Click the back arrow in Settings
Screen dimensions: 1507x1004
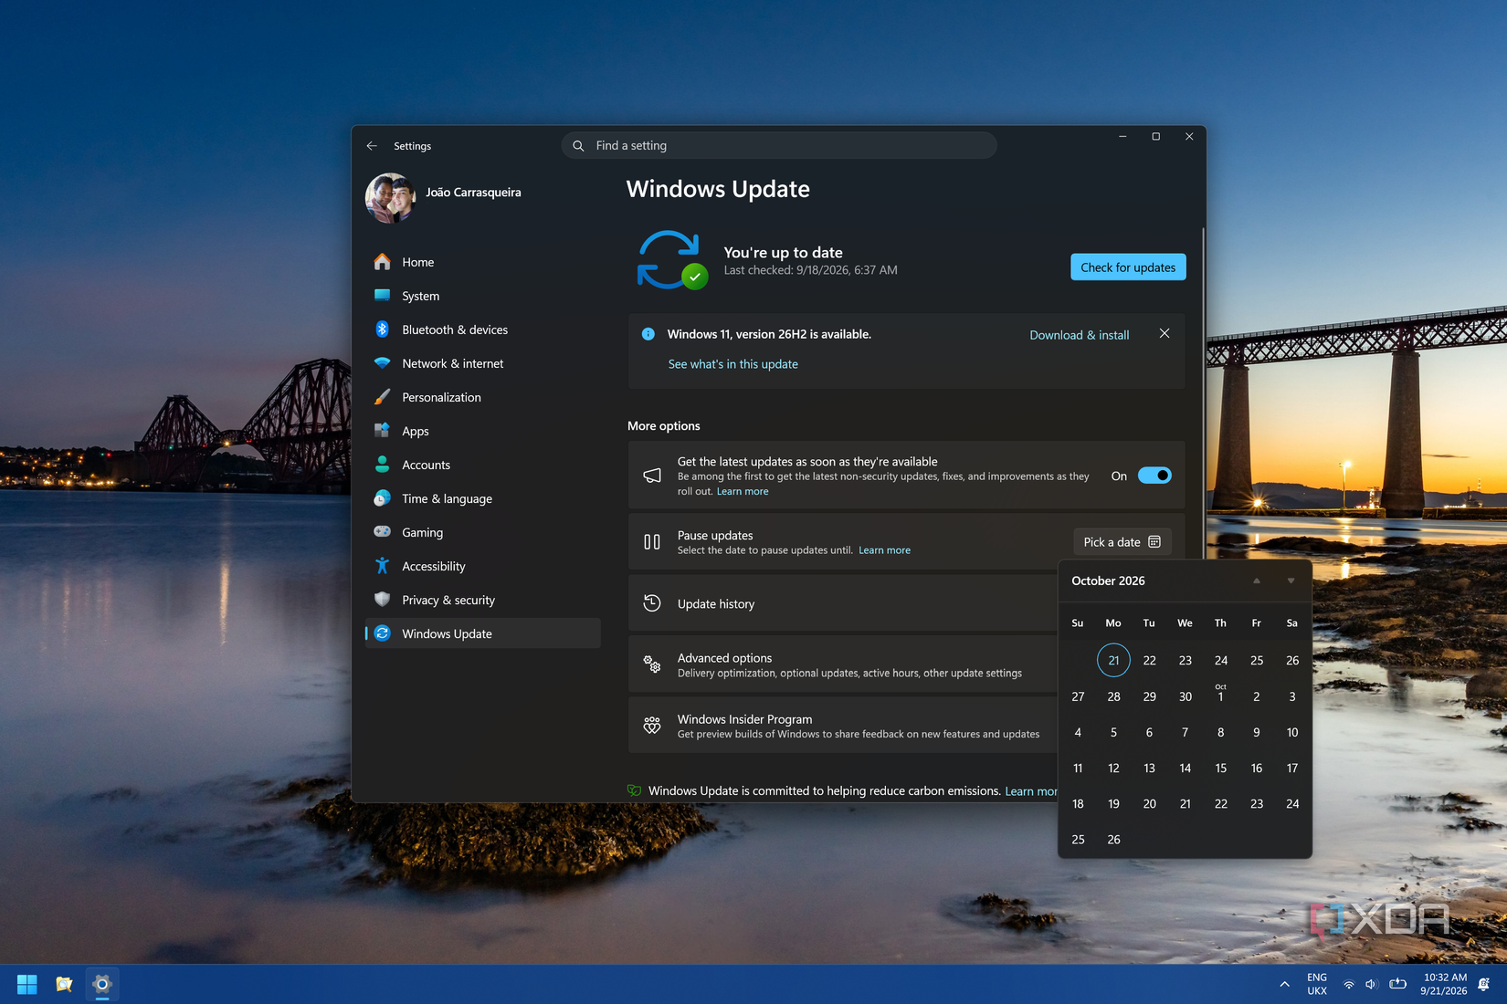pyautogui.click(x=372, y=146)
